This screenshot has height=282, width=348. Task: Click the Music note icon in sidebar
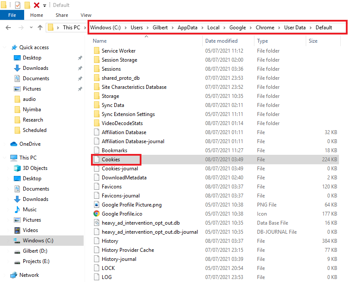click(17, 210)
